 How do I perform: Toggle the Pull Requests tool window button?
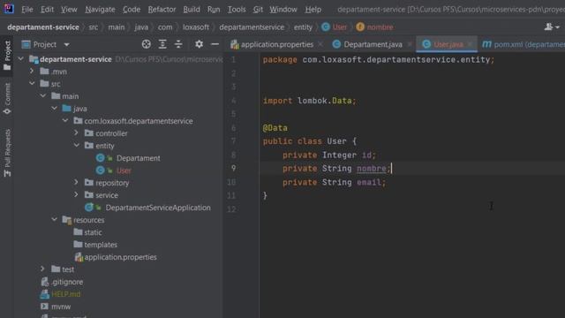(7, 153)
